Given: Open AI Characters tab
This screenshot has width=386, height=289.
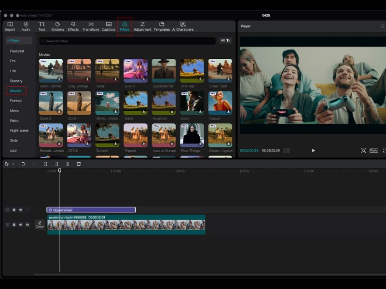Looking at the screenshot, I should pos(183,26).
